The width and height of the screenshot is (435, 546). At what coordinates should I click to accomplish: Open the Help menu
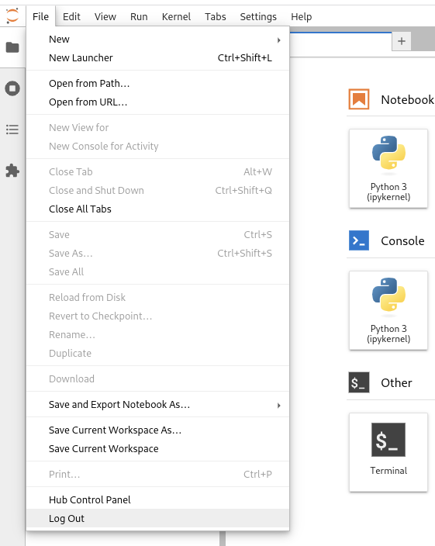tap(302, 16)
